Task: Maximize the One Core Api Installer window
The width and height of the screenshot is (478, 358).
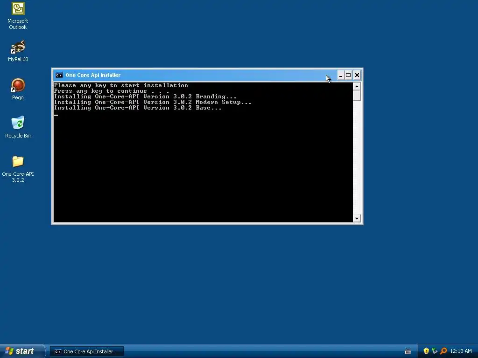Action: coord(348,75)
